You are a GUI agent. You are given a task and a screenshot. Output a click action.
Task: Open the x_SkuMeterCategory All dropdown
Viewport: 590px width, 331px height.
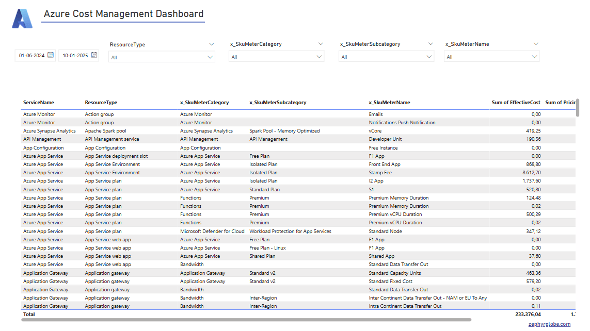pyautogui.click(x=276, y=57)
